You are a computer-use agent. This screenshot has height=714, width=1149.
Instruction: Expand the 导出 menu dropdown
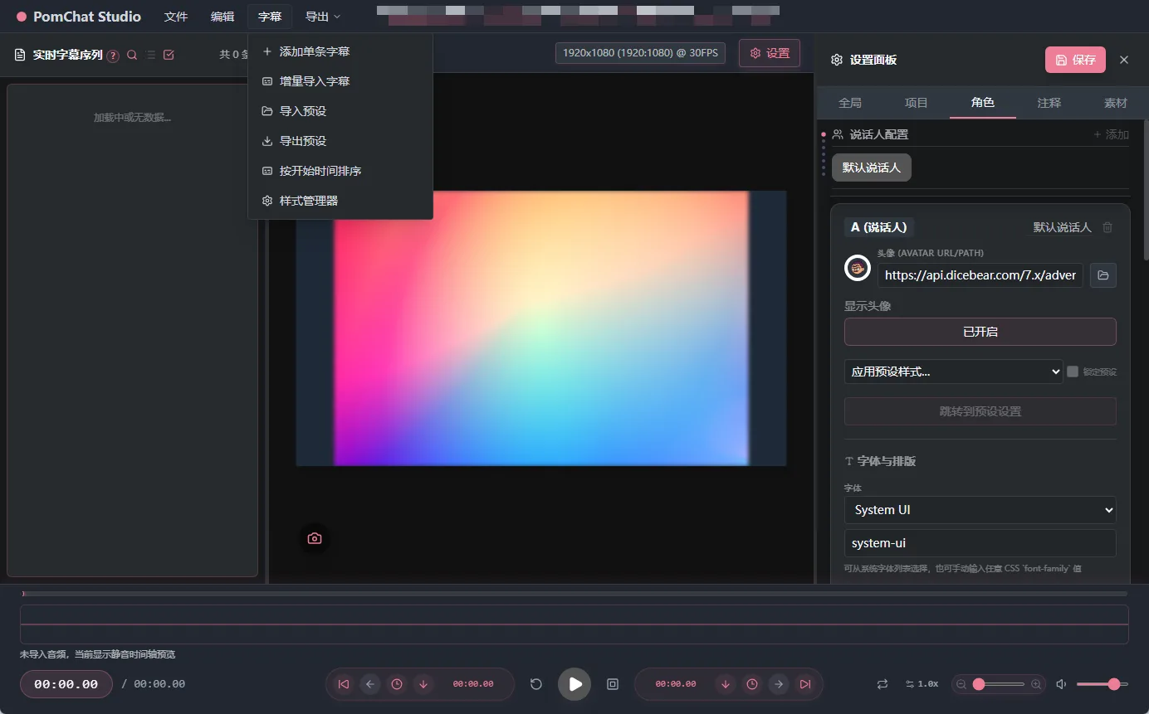coord(322,17)
